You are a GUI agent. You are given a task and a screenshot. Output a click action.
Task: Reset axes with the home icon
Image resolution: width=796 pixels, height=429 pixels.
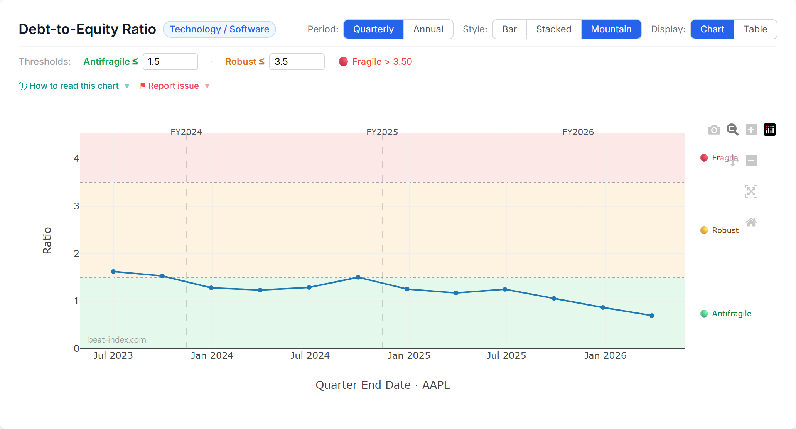[751, 222]
